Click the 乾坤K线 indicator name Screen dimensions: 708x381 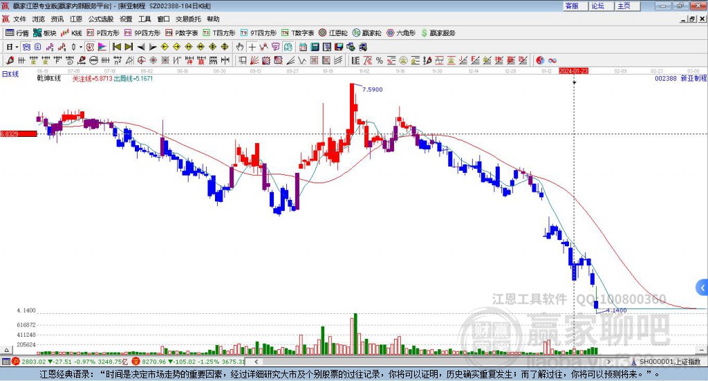(49, 79)
